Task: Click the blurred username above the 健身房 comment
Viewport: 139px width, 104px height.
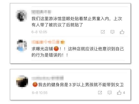Action: (47, 78)
